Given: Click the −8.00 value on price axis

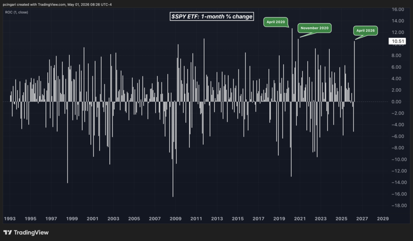Looking at the screenshot, I should tap(398, 148).
